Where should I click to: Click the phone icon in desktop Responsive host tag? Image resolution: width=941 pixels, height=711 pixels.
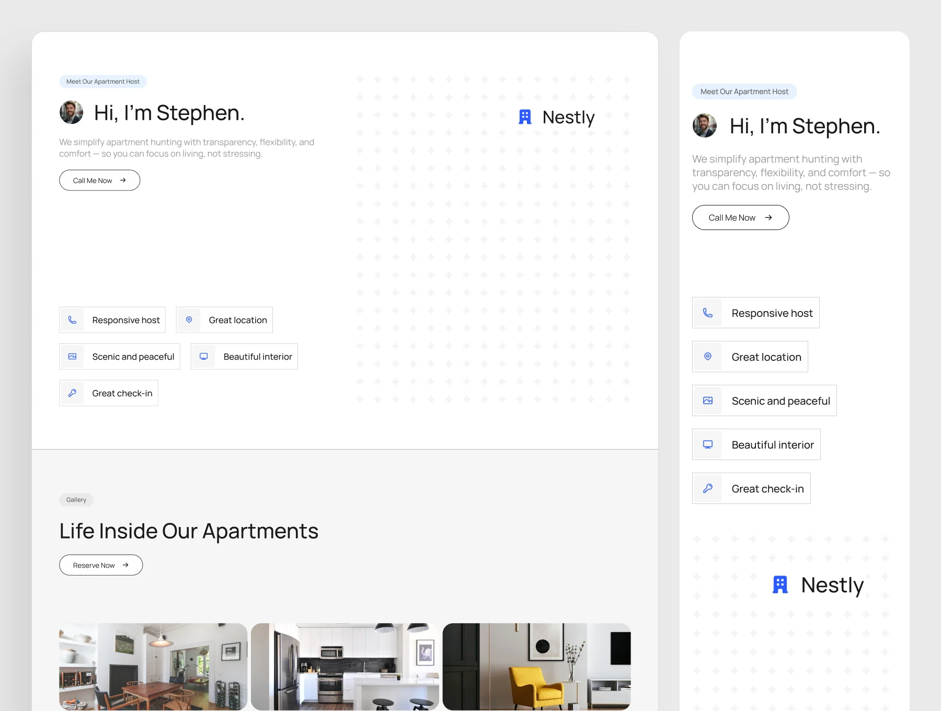(73, 320)
